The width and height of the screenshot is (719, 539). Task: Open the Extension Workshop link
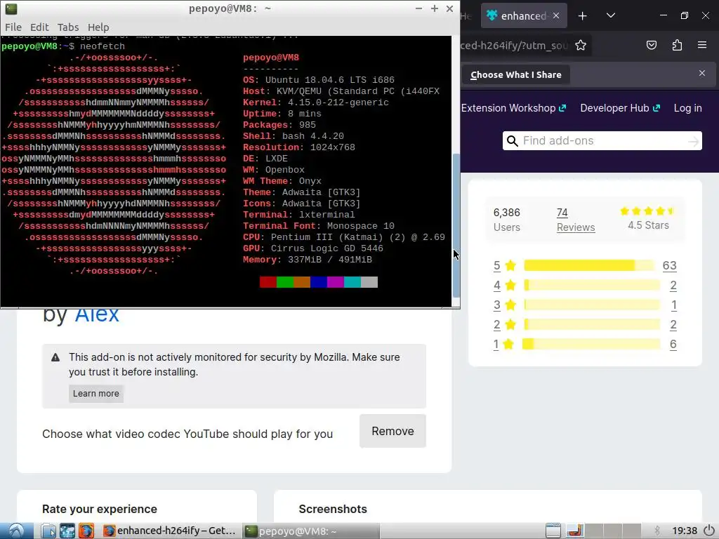pyautogui.click(x=513, y=108)
